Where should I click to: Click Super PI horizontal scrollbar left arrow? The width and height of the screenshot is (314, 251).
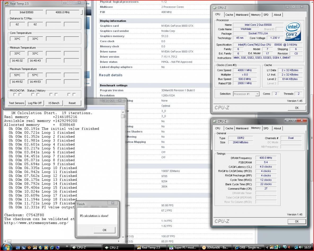click(x=5, y=241)
